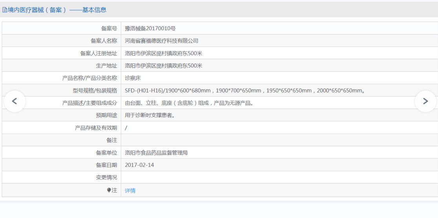
Task: Select the address in the 备案人注册地址 row
Action: (x=163, y=53)
